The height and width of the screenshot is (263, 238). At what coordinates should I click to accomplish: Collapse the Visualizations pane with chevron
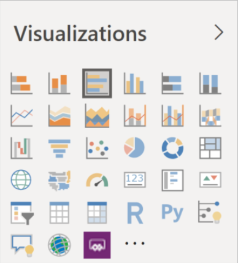click(219, 32)
